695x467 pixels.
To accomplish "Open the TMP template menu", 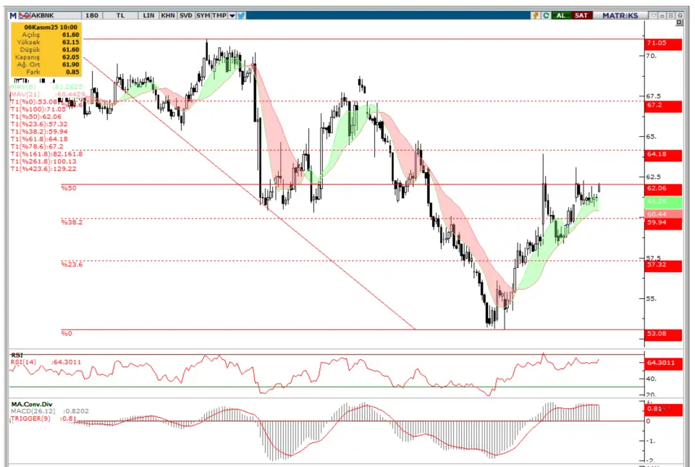I will 220,15.
